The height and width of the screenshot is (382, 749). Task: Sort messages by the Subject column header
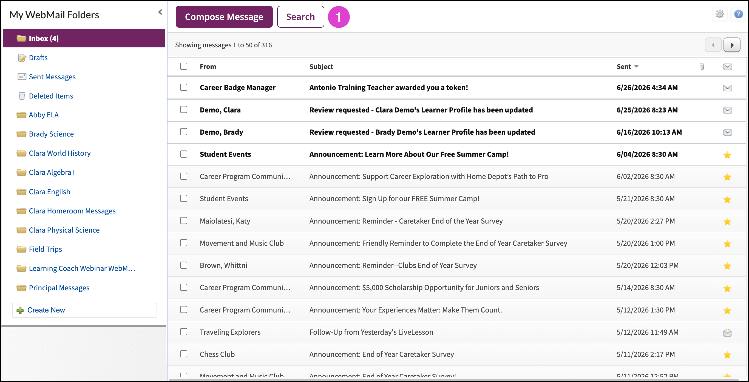[321, 66]
